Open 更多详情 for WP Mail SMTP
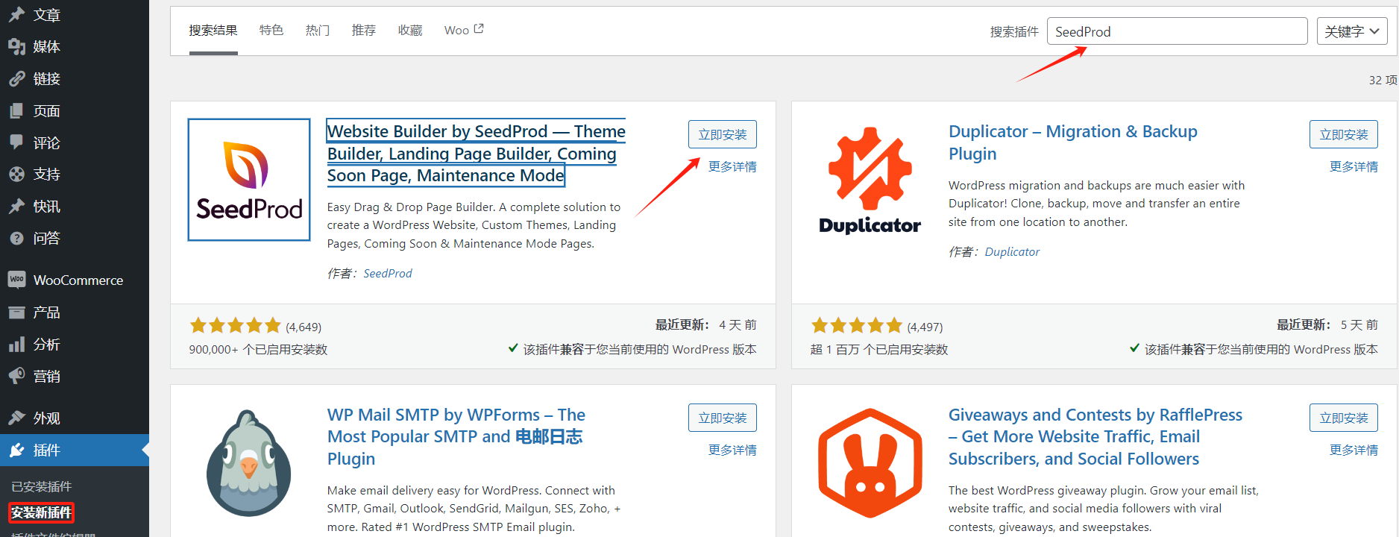Image resolution: width=1399 pixels, height=537 pixels. point(732,450)
